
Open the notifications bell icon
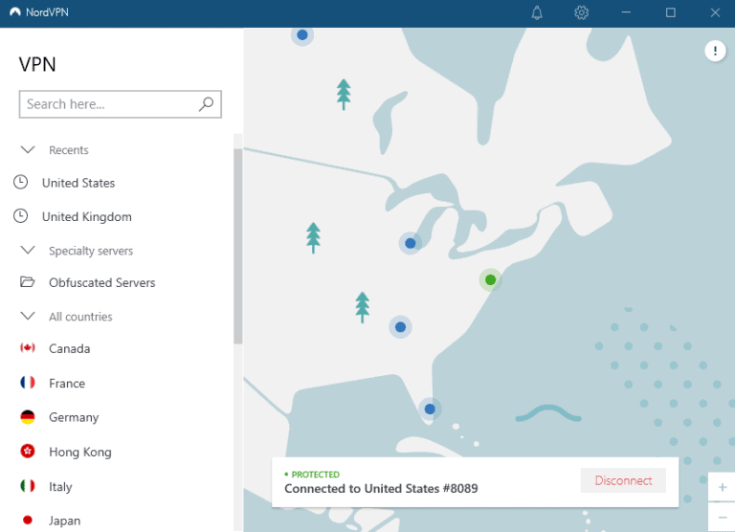537,12
